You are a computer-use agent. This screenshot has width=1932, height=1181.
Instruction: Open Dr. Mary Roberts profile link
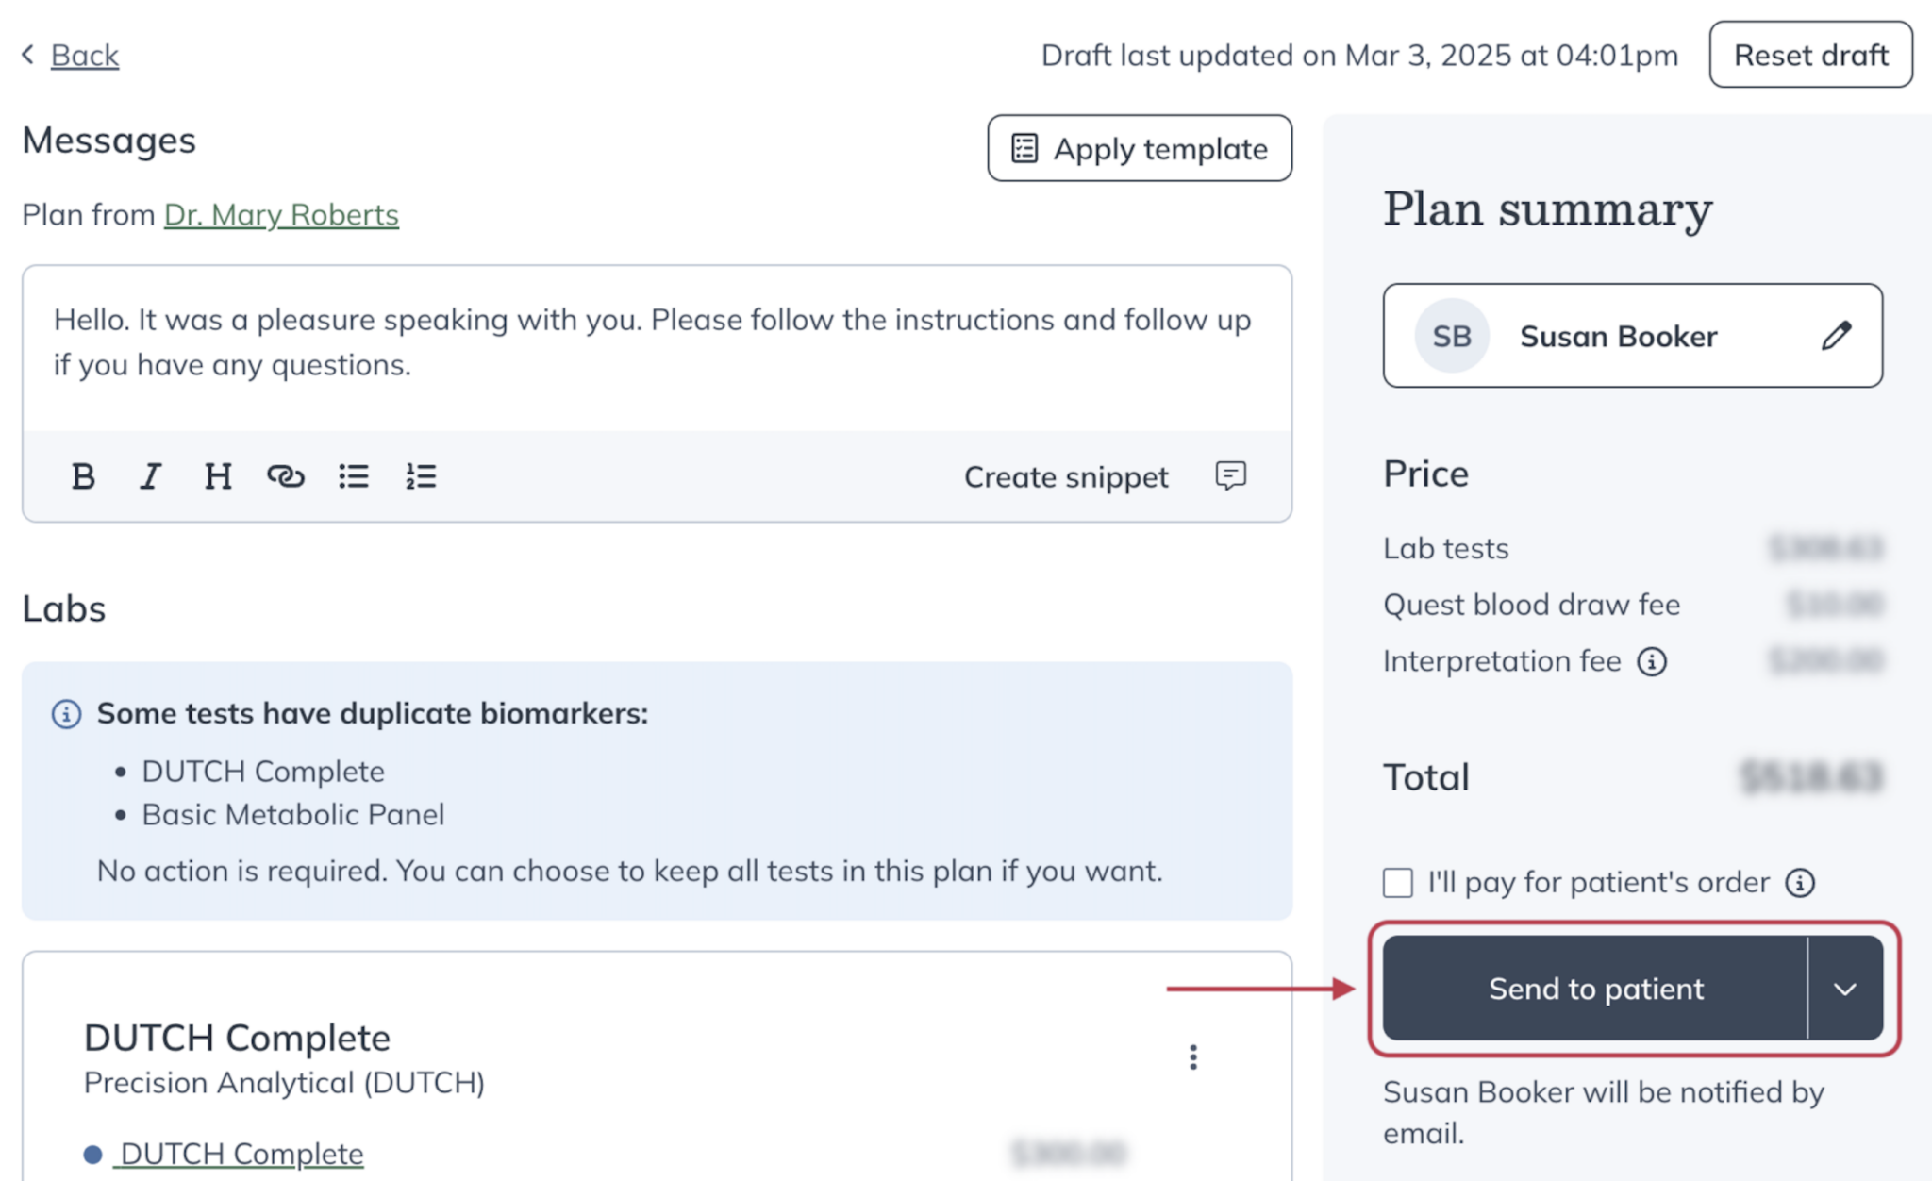(281, 215)
